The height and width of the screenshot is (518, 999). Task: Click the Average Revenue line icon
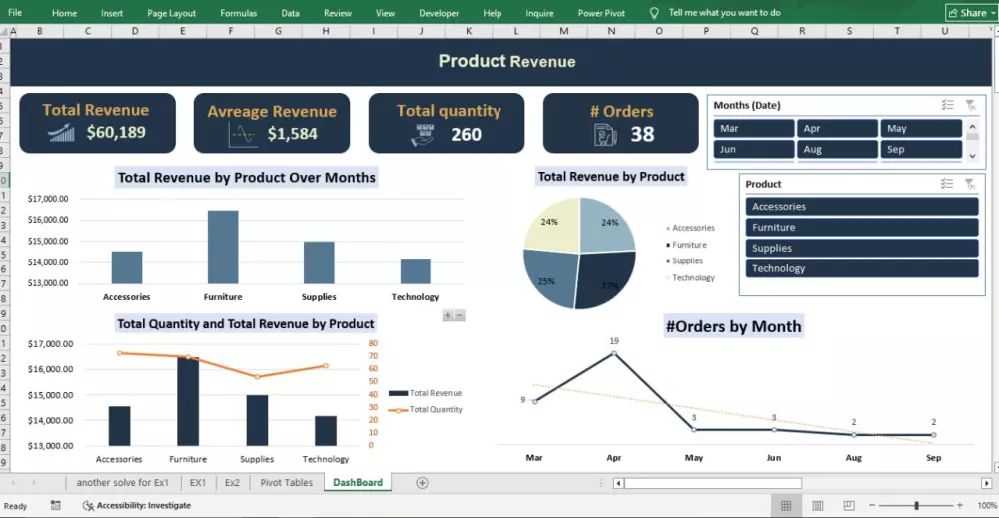243,135
